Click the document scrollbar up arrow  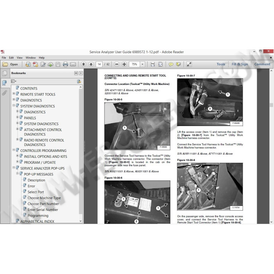(271, 71)
